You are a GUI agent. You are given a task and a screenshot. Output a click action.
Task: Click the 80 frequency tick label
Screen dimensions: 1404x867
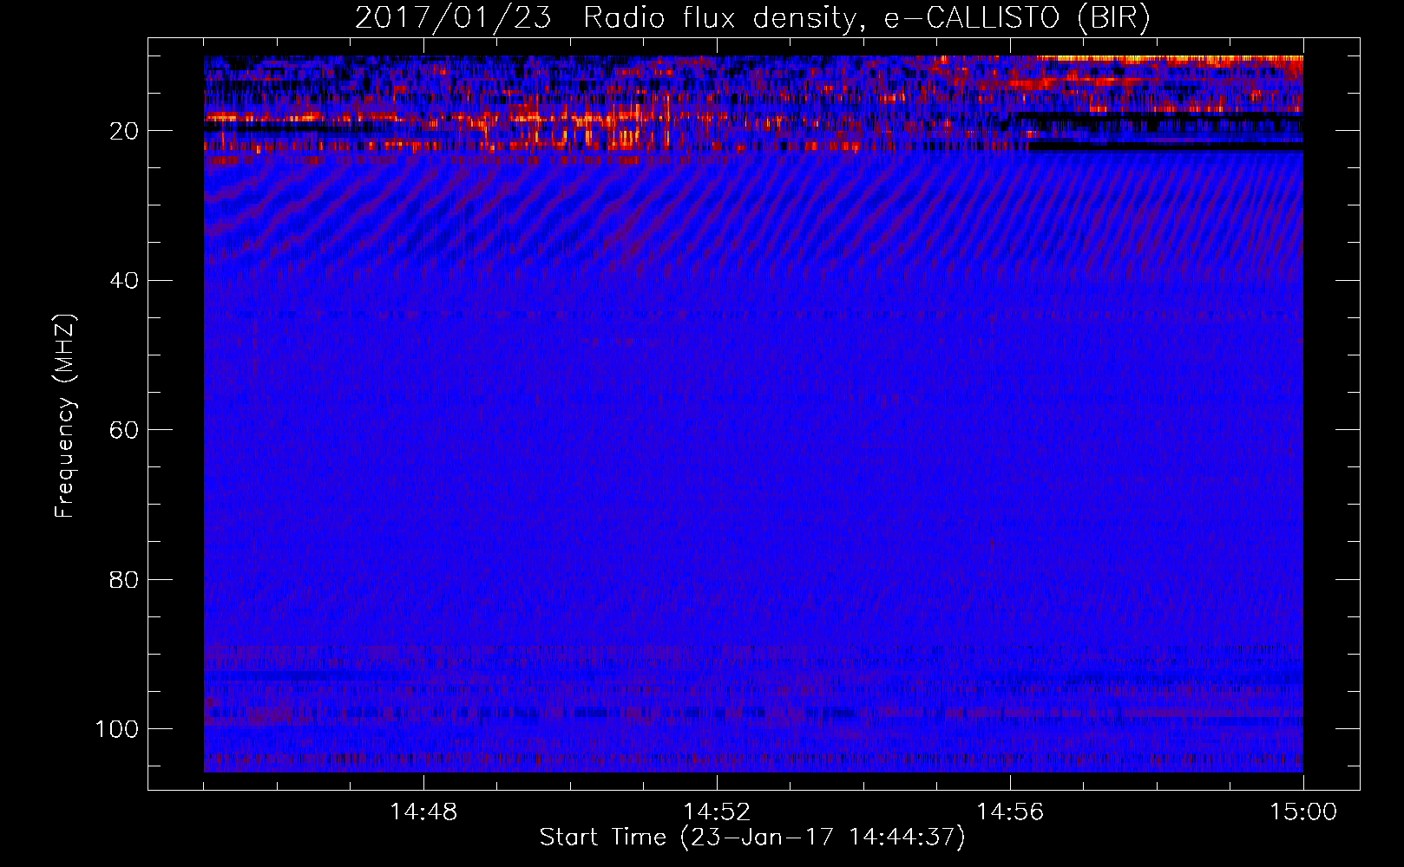[124, 579]
